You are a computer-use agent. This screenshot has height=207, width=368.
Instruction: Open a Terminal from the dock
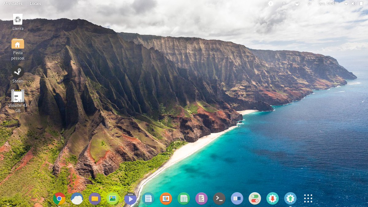point(219,198)
